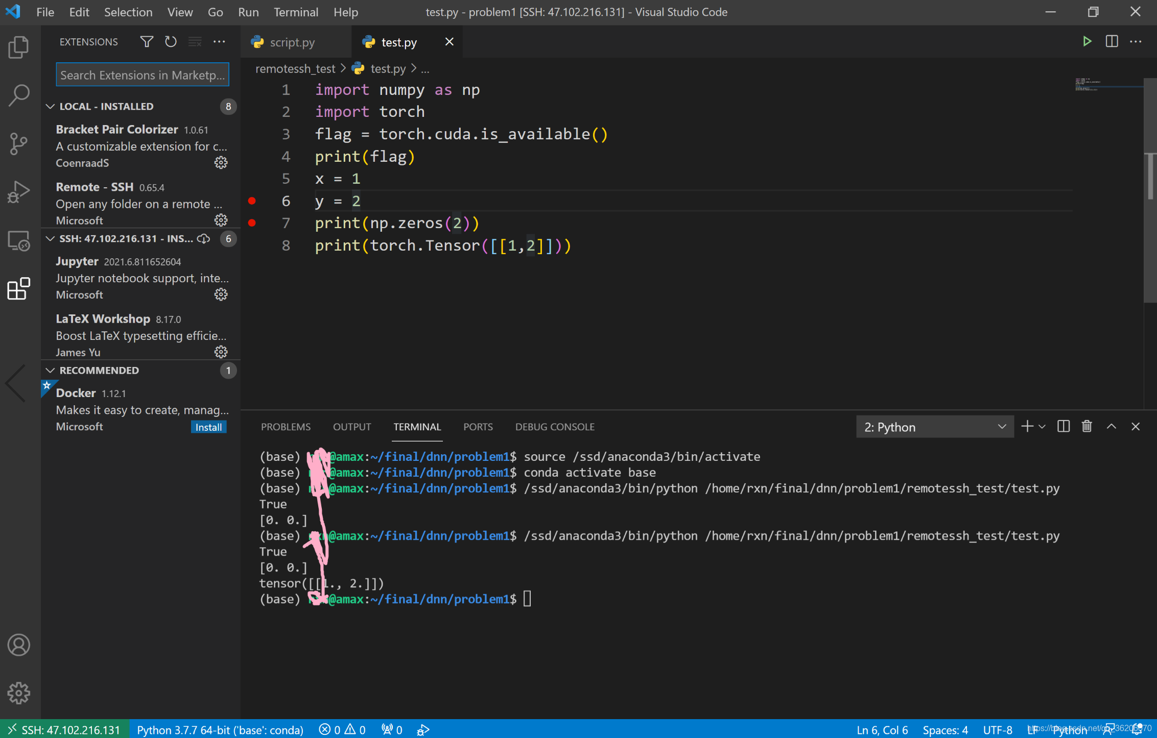Collapse the Local - Installed section
The width and height of the screenshot is (1157, 738).
click(x=50, y=106)
